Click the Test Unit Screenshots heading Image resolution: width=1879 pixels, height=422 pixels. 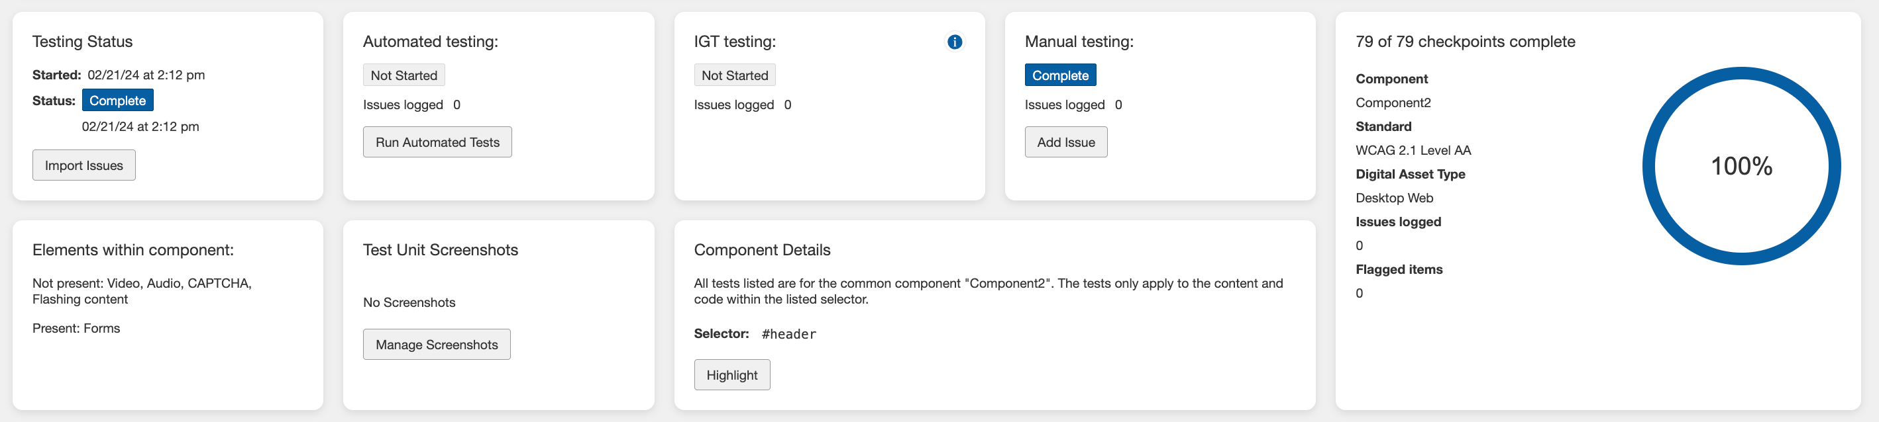440,250
